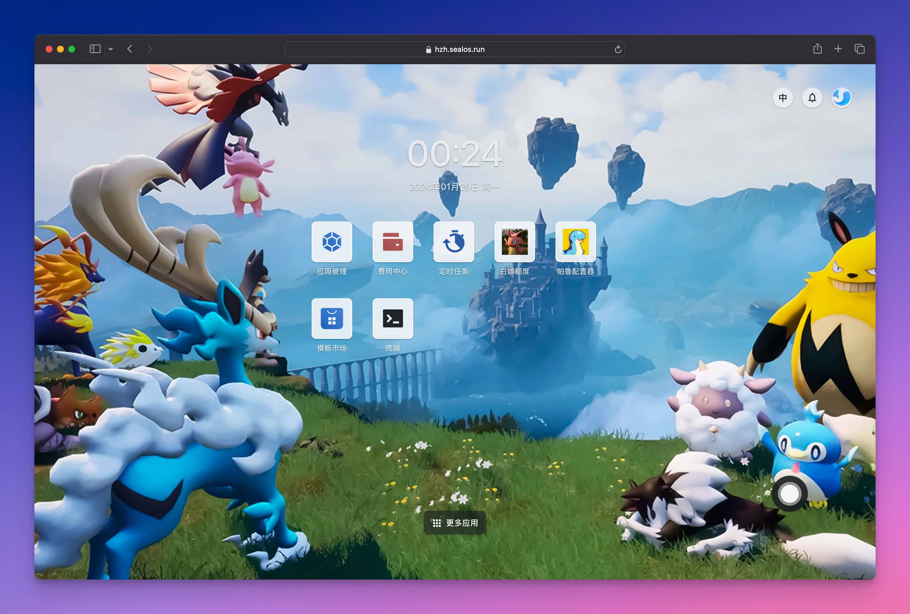The height and width of the screenshot is (614, 910).
Task: Open a new tab with plus button
Action: tap(838, 49)
